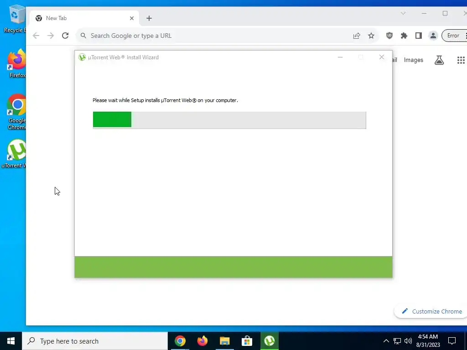
Task: Click the µTorrent installation progress bar
Action: click(x=229, y=120)
